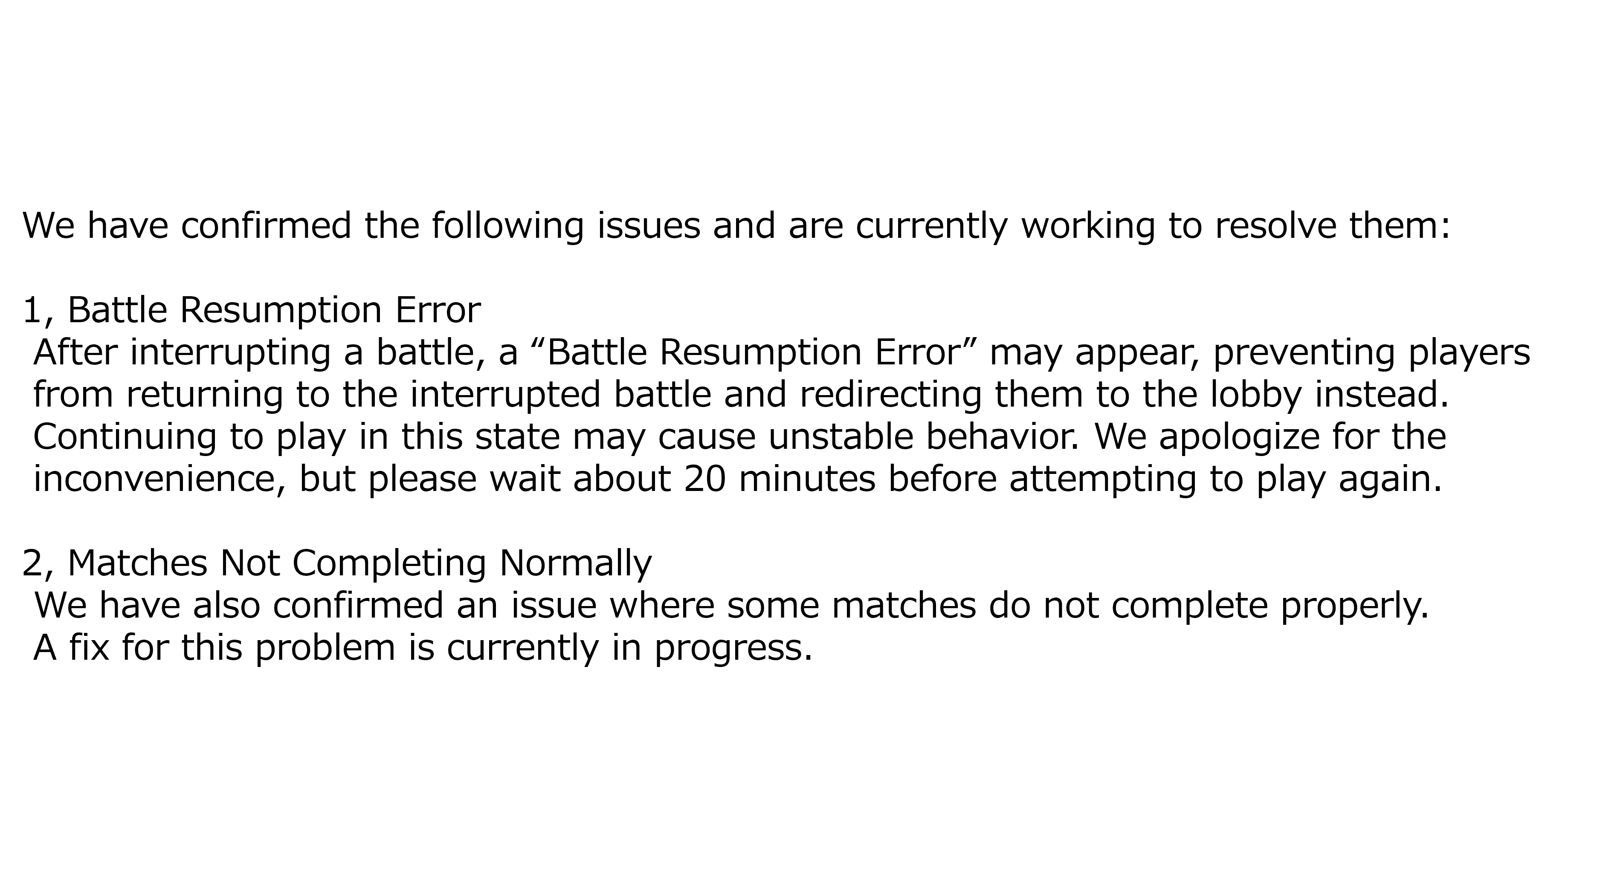Click 'attempting to play again.' text

pos(1226,479)
